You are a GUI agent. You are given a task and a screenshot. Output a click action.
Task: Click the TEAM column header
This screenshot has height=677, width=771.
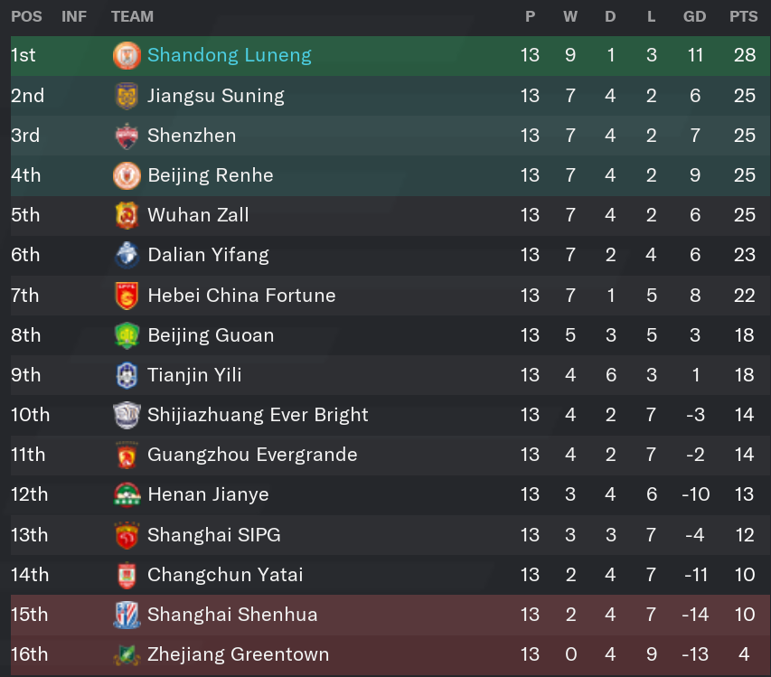click(x=132, y=16)
